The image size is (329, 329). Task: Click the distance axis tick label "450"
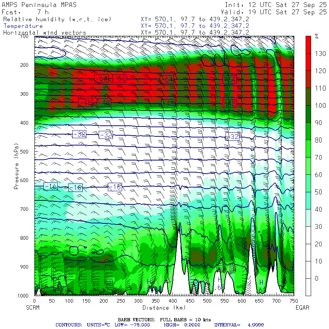190,301
